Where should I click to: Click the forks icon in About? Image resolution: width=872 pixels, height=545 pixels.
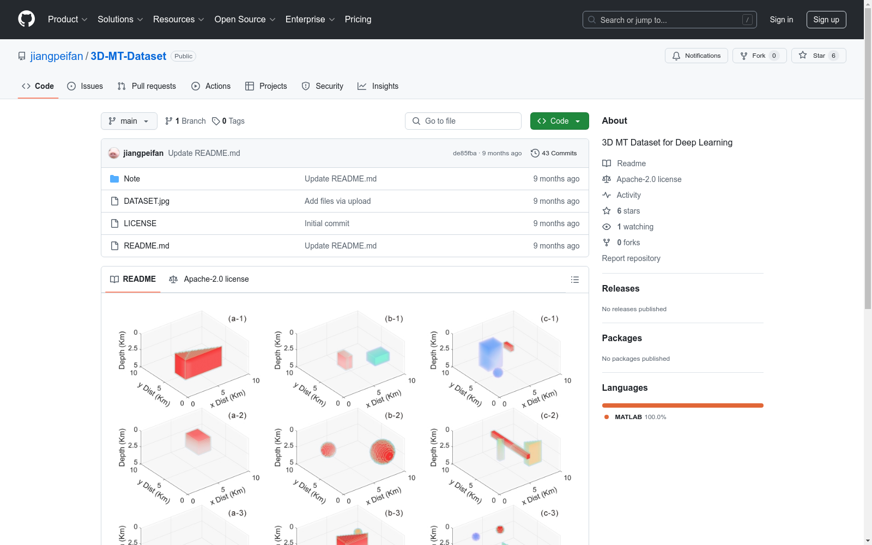(607, 243)
